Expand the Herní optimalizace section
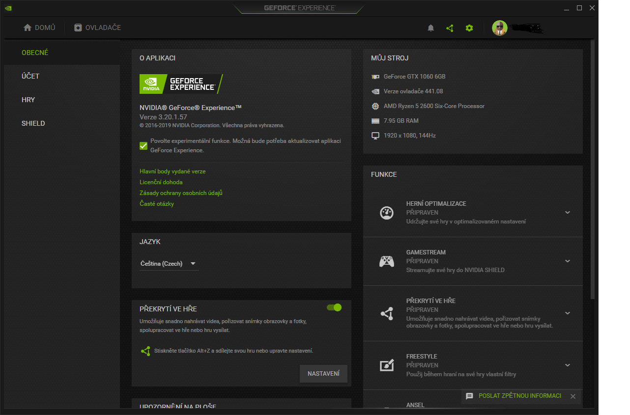 pyautogui.click(x=568, y=213)
